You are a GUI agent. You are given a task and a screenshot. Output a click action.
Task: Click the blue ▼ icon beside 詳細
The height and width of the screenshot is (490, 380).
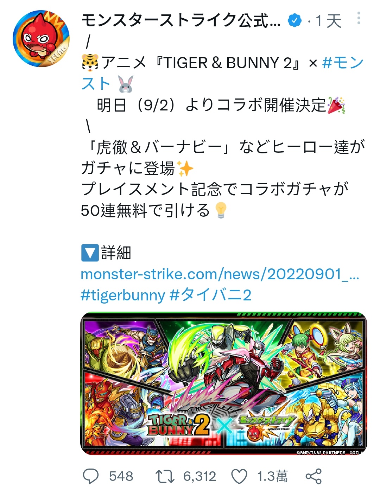(90, 253)
